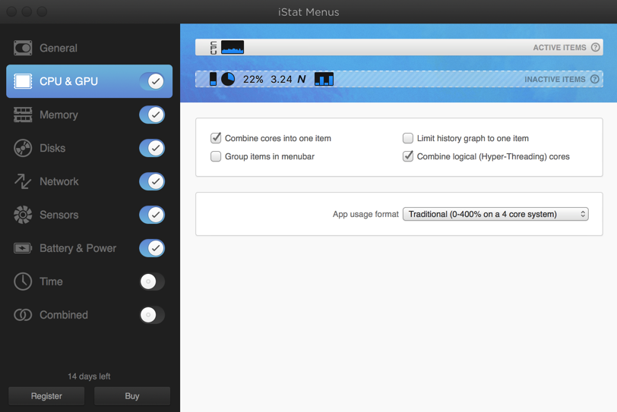Uncheck Combine cores into one item
The image size is (617, 412).
pyautogui.click(x=216, y=138)
